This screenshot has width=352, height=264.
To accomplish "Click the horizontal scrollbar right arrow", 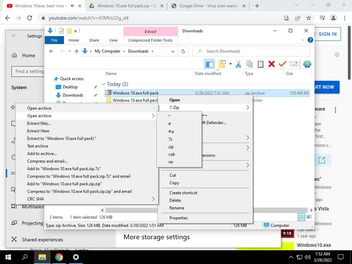I will coord(311,210).
